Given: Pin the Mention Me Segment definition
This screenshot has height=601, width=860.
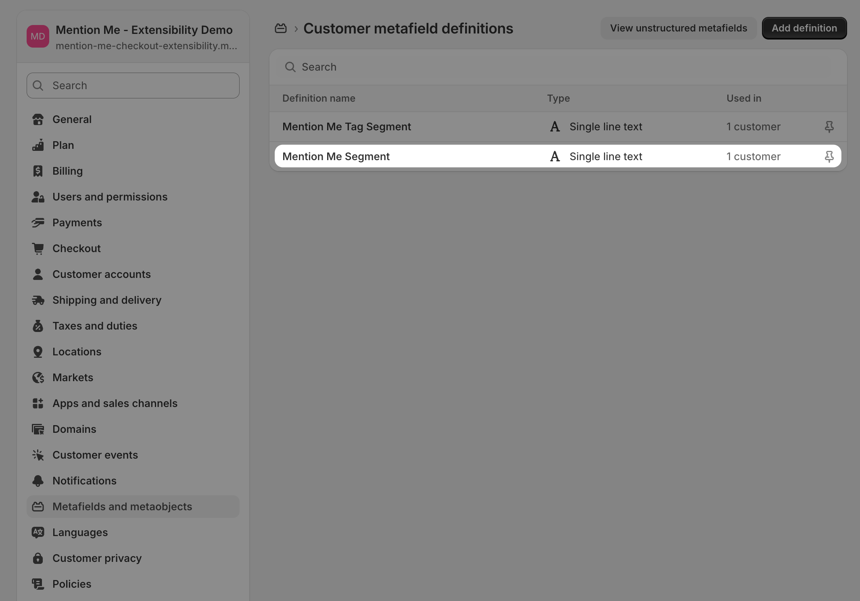Looking at the screenshot, I should click(x=829, y=157).
